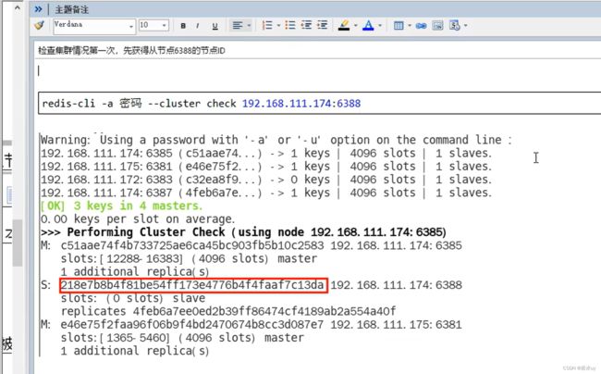The width and height of the screenshot is (601, 374).
Task: Click the insert table icon
Action: [x=399, y=26]
